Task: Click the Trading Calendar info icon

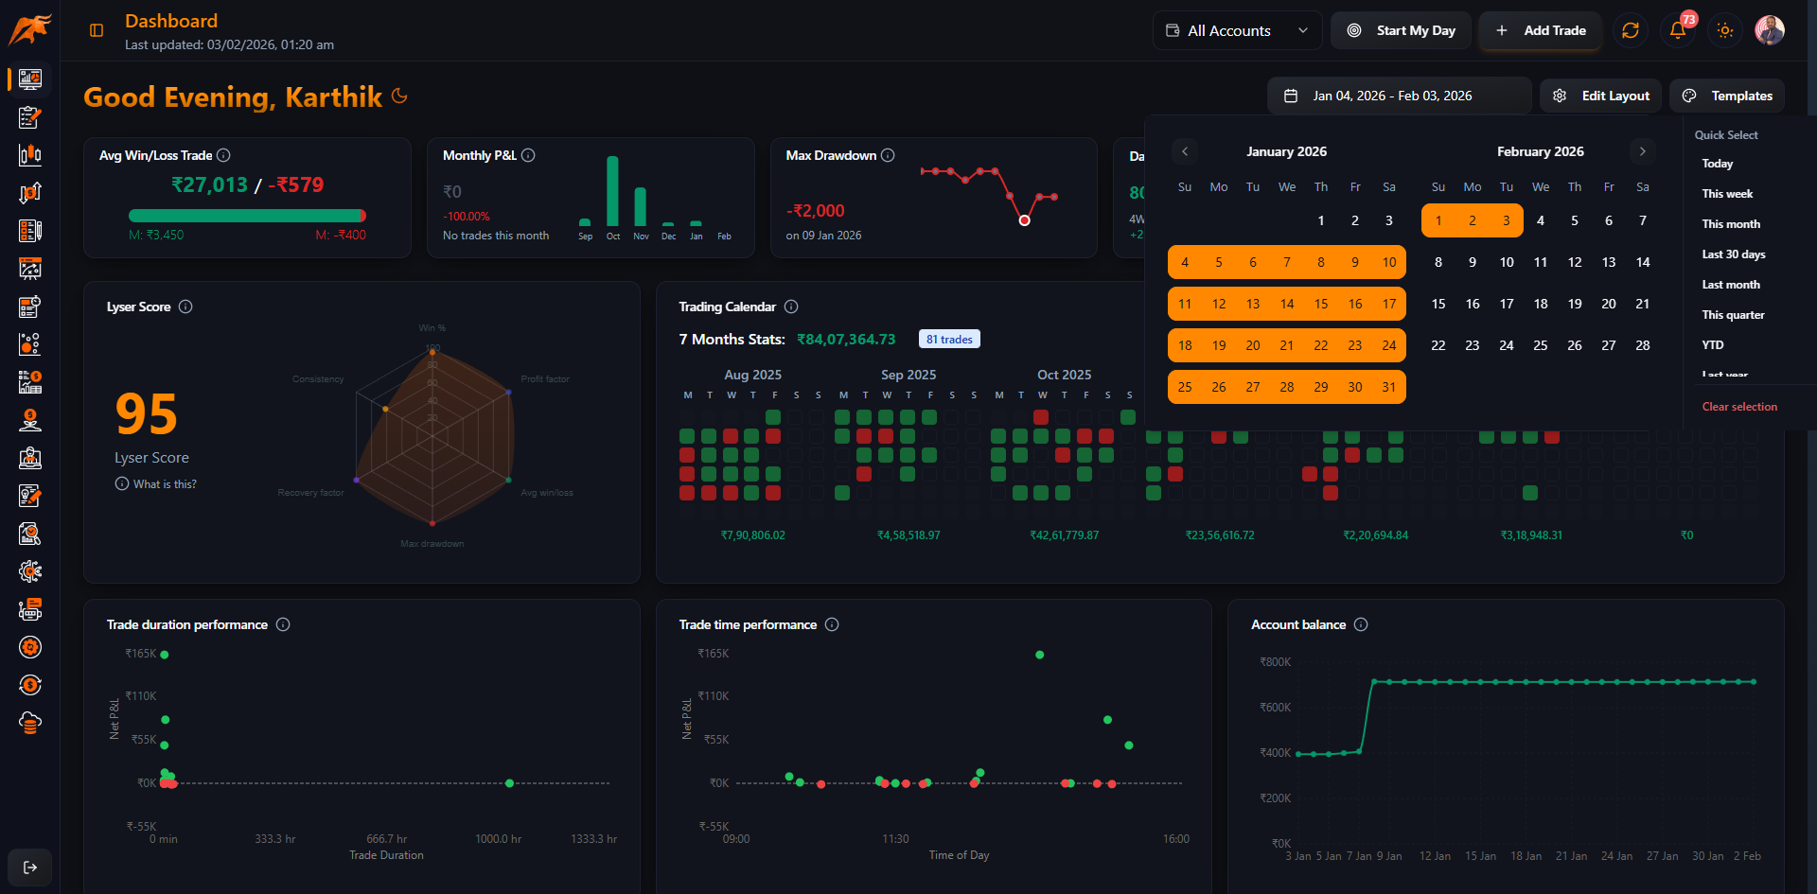Action: [x=792, y=307]
